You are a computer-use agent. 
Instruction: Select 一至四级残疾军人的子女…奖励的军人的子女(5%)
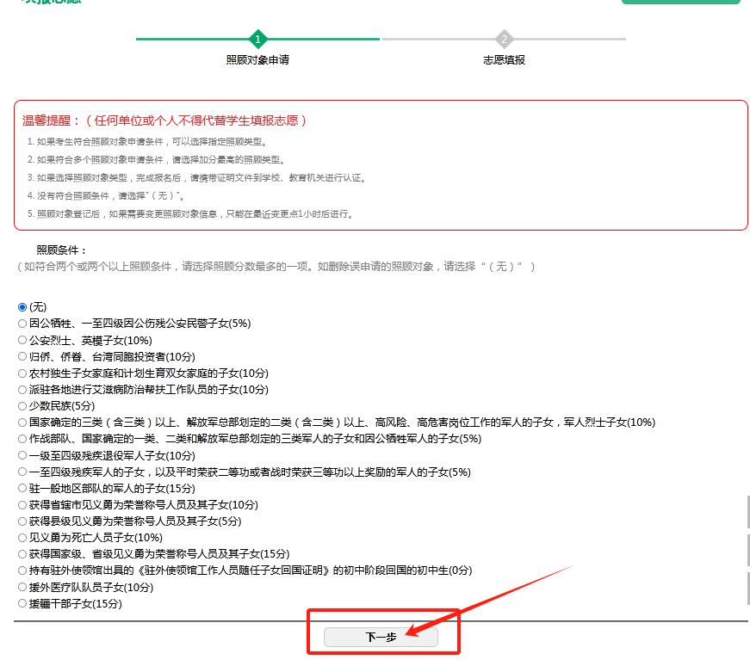(22, 472)
